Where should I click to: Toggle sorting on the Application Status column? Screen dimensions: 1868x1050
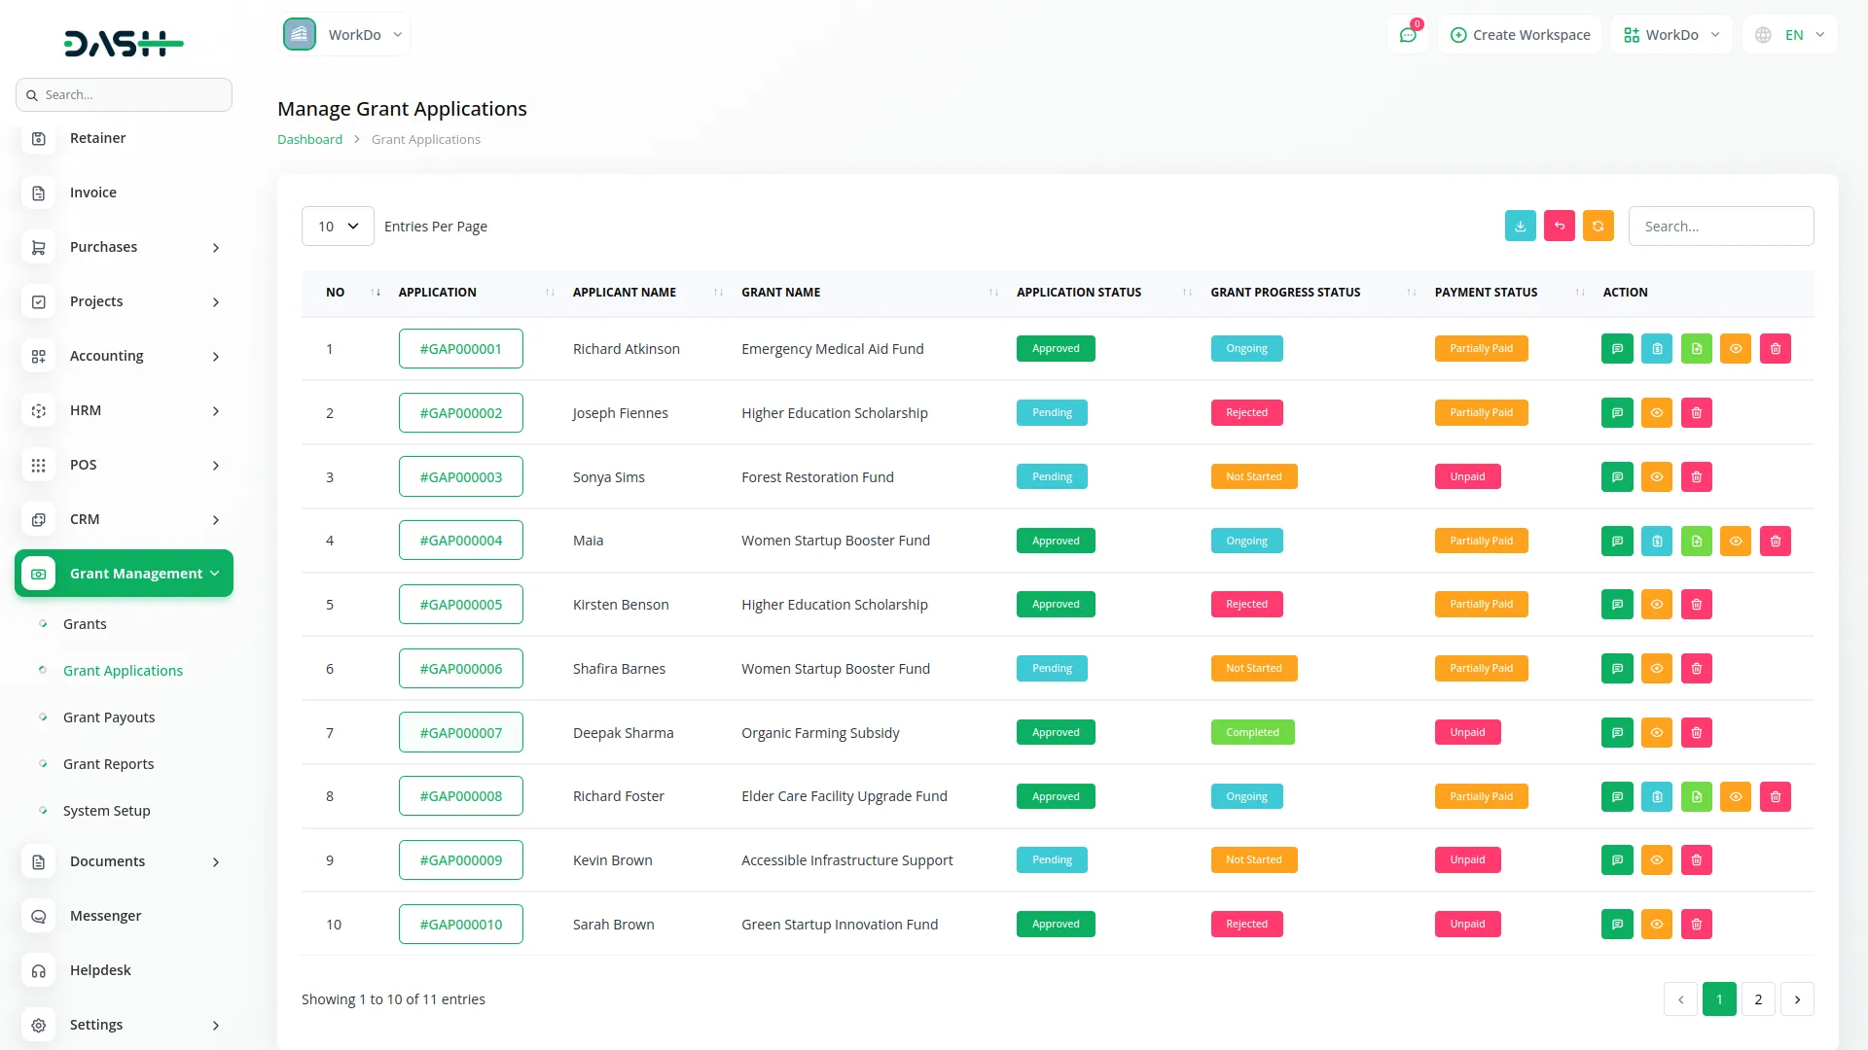1187,292
